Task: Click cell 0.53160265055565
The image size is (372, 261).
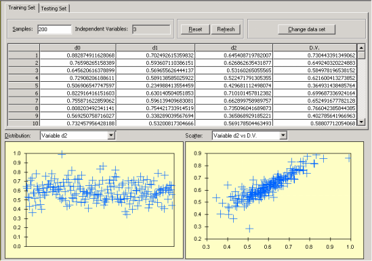Action: coord(234,70)
